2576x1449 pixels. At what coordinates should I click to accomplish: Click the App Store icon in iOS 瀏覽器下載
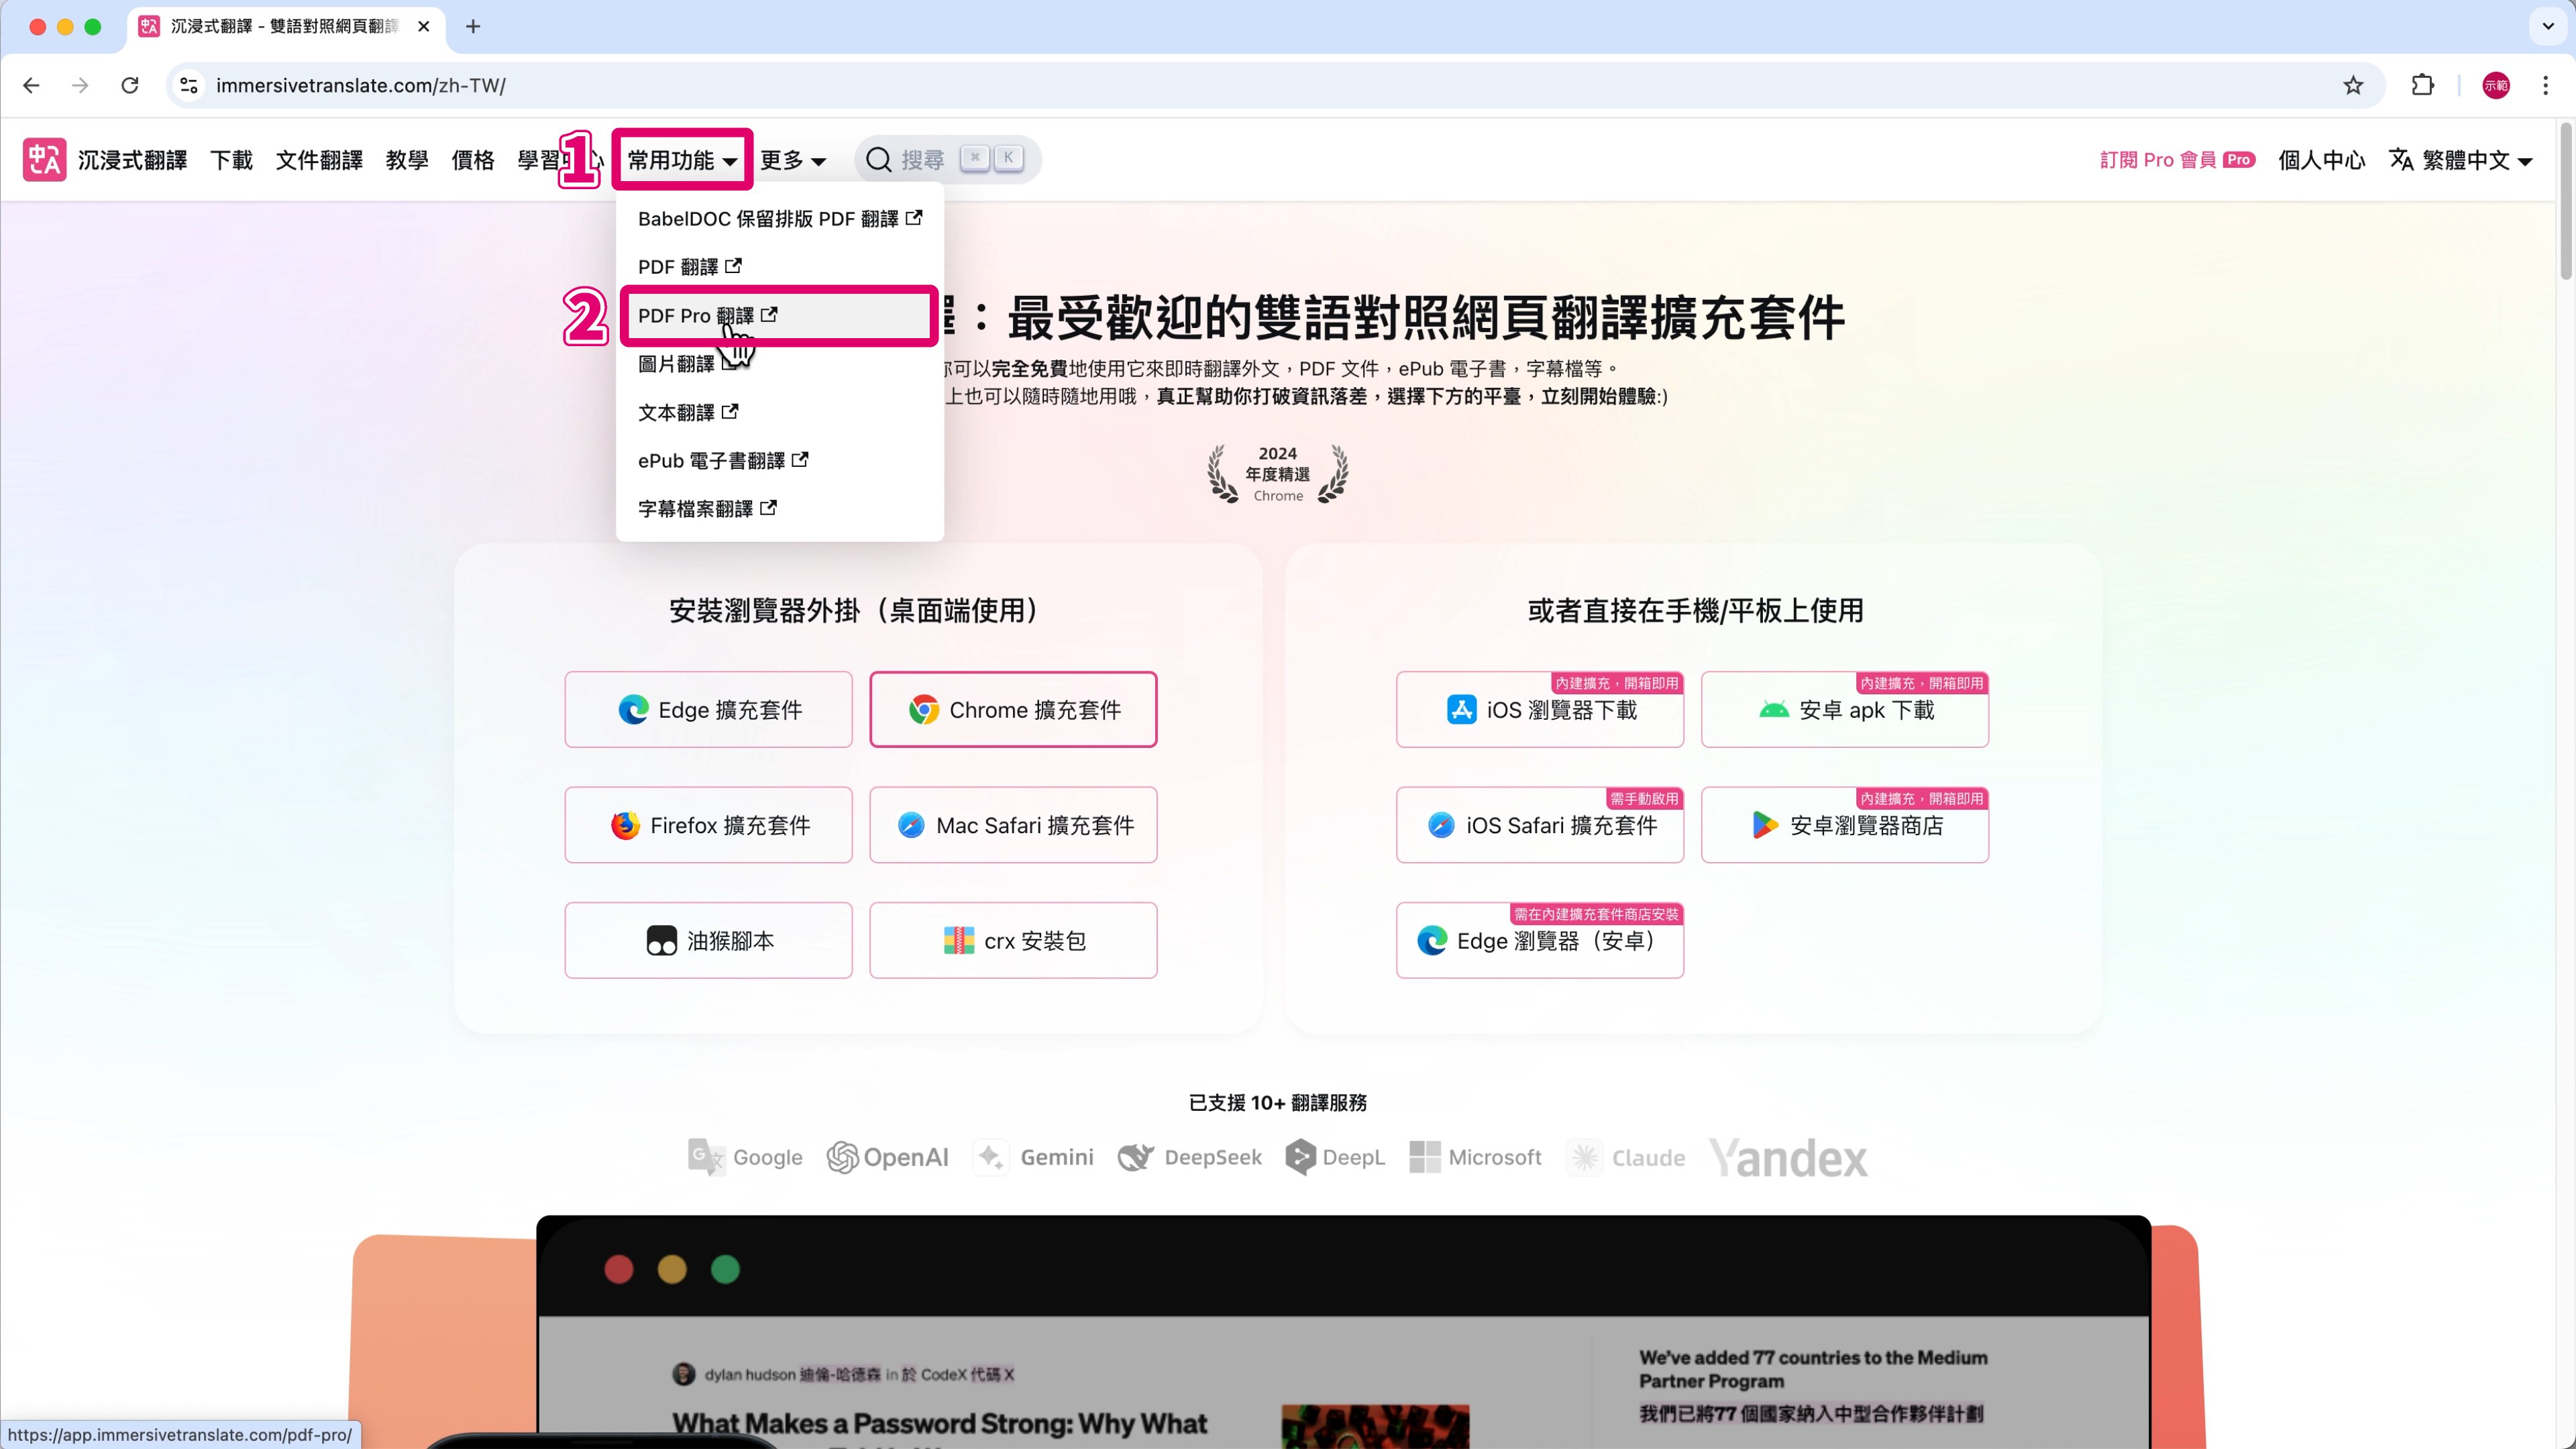[1461, 710]
